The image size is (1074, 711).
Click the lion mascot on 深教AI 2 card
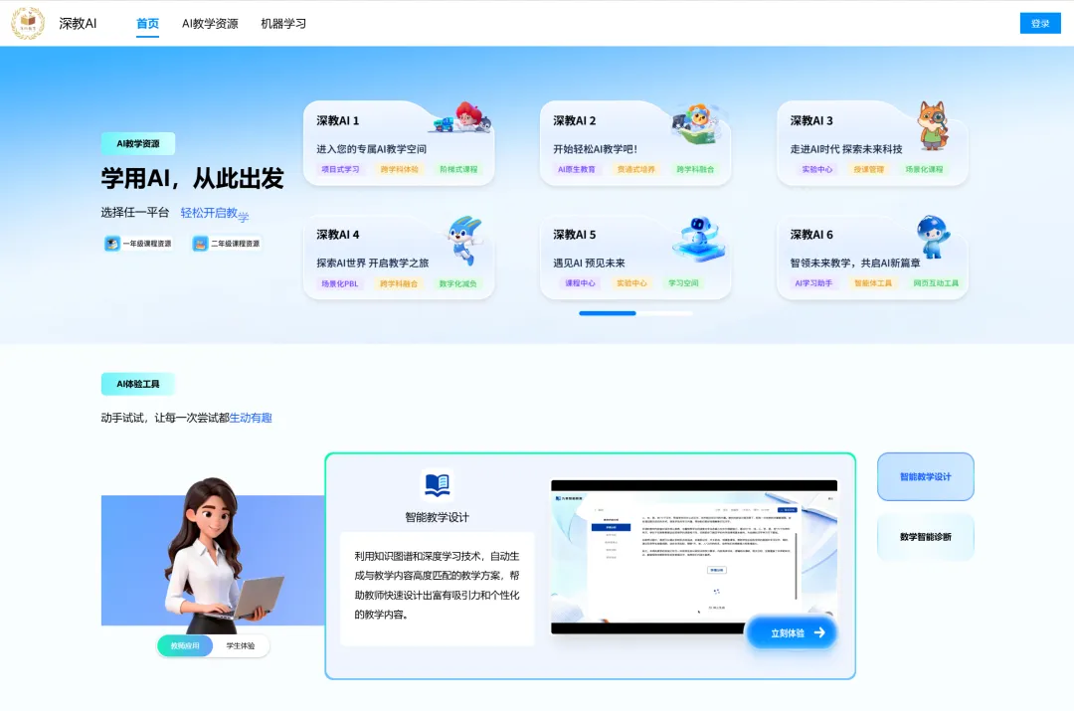(698, 123)
